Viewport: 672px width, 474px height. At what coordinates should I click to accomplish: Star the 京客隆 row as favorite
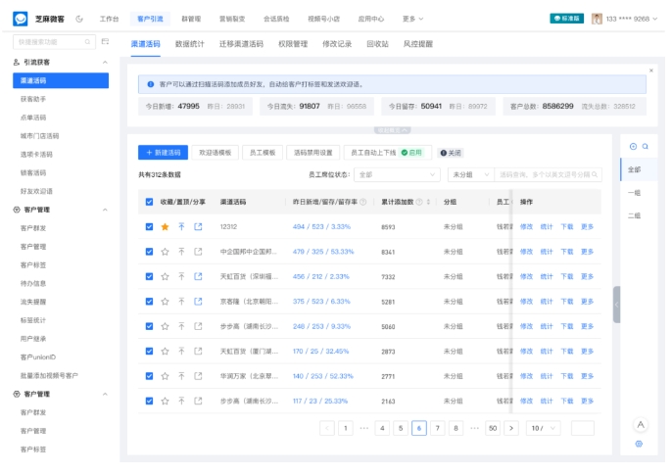pos(165,302)
